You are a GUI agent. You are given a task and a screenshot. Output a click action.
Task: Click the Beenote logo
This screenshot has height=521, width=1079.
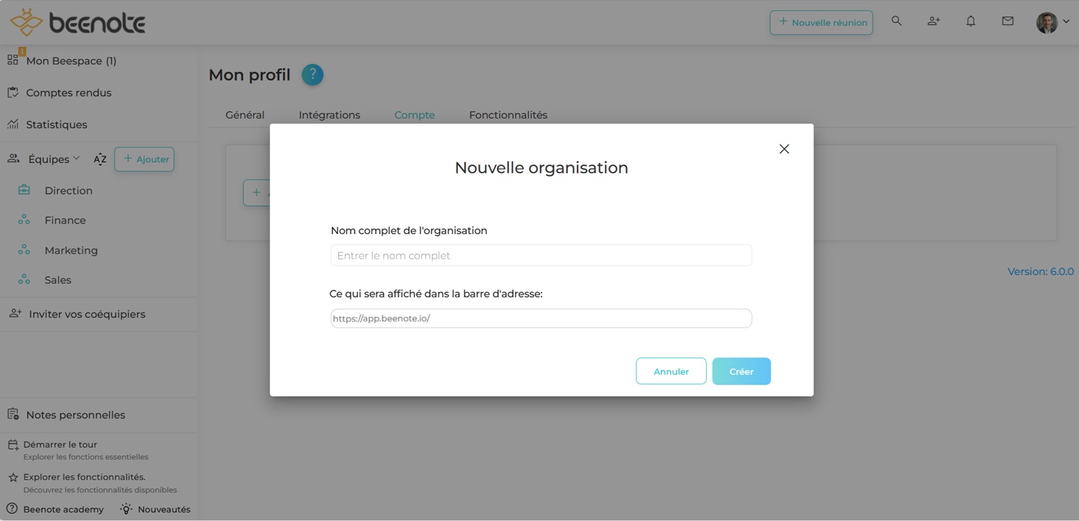point(78,23)
